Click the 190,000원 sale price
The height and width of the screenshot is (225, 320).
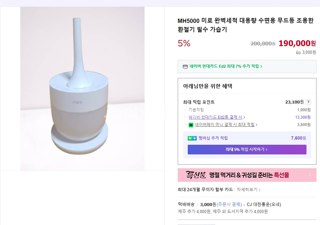click(297, 43)
